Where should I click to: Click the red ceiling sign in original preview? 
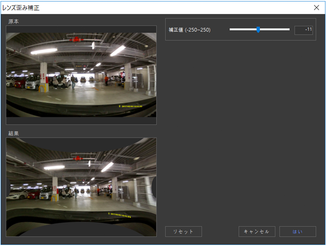[77, 39]
